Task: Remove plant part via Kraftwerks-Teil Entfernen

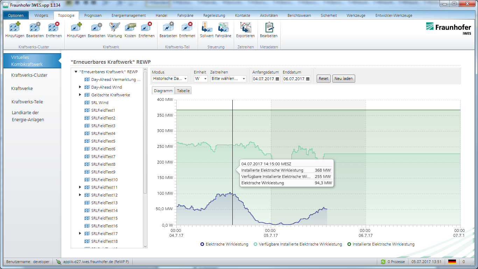Action: coord(187,27)
